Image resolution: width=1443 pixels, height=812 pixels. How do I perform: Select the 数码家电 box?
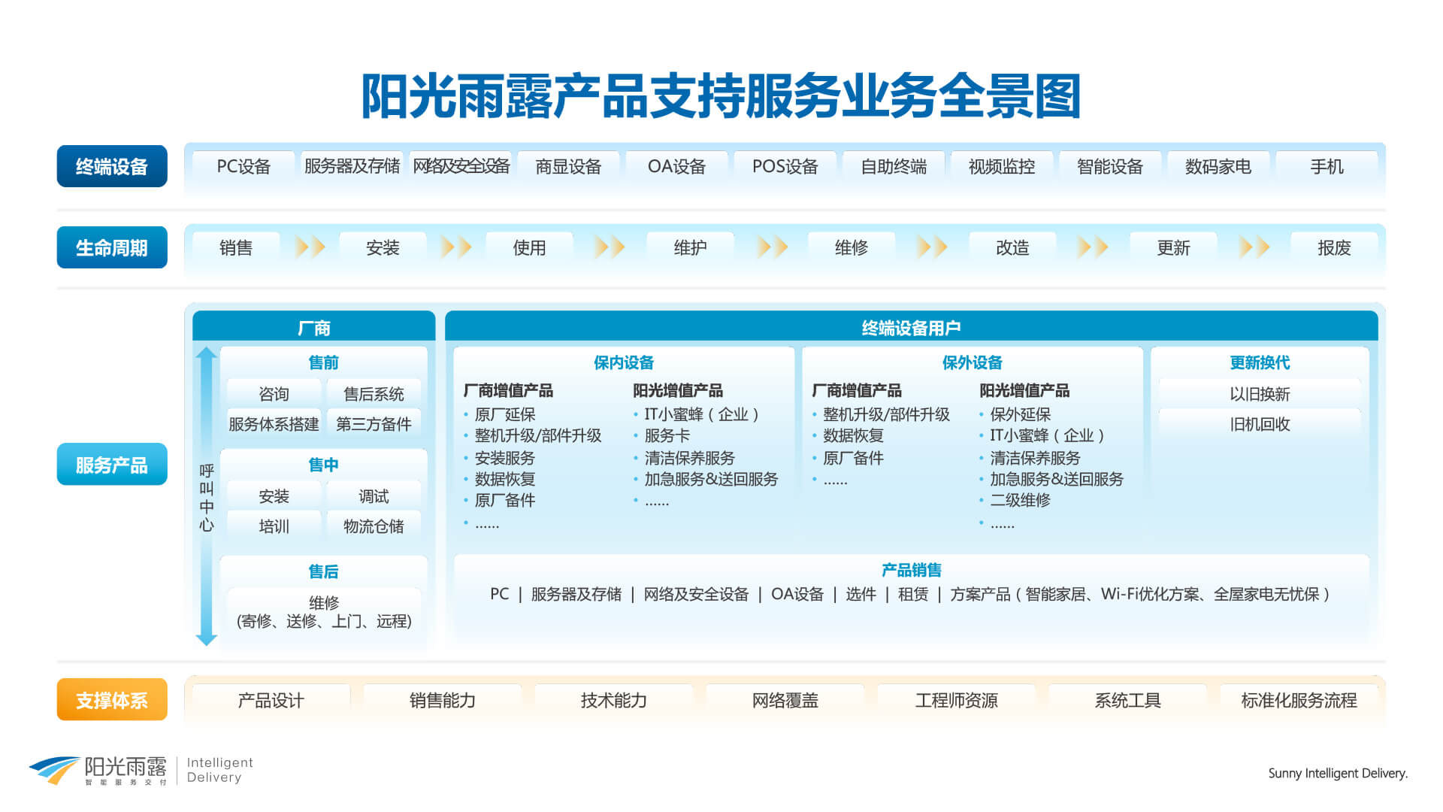pos(1218,166)
